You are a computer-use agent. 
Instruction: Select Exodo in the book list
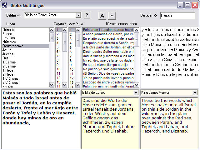[x=26, y=34]
